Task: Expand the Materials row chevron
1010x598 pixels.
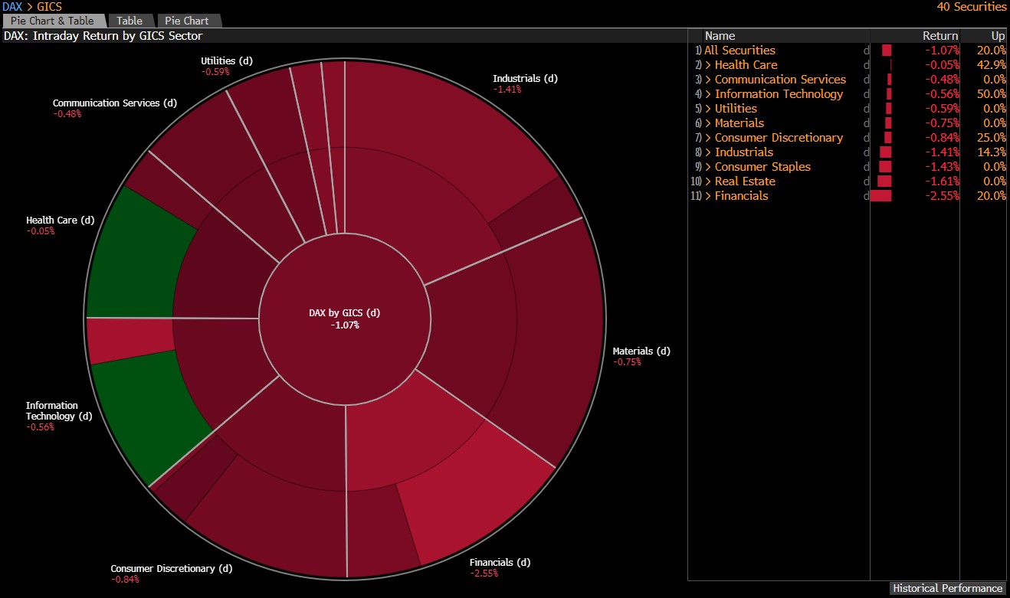Action: (708, 123)
